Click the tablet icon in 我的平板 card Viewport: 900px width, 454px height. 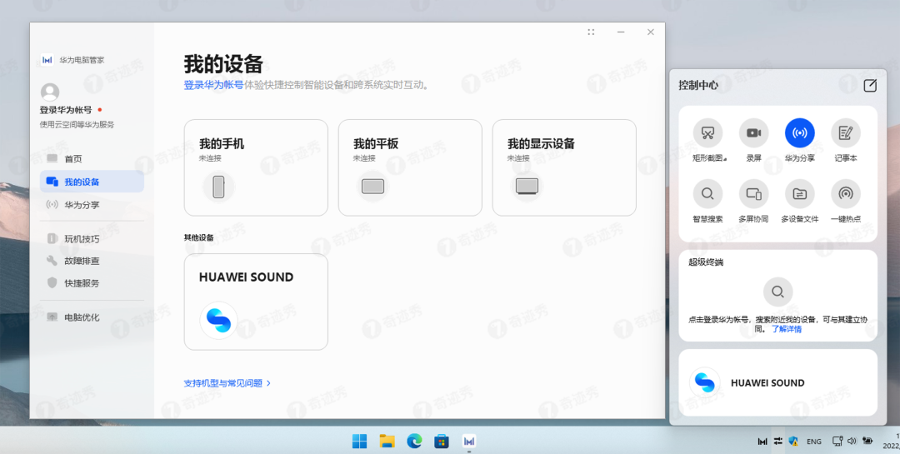[372, 187]
